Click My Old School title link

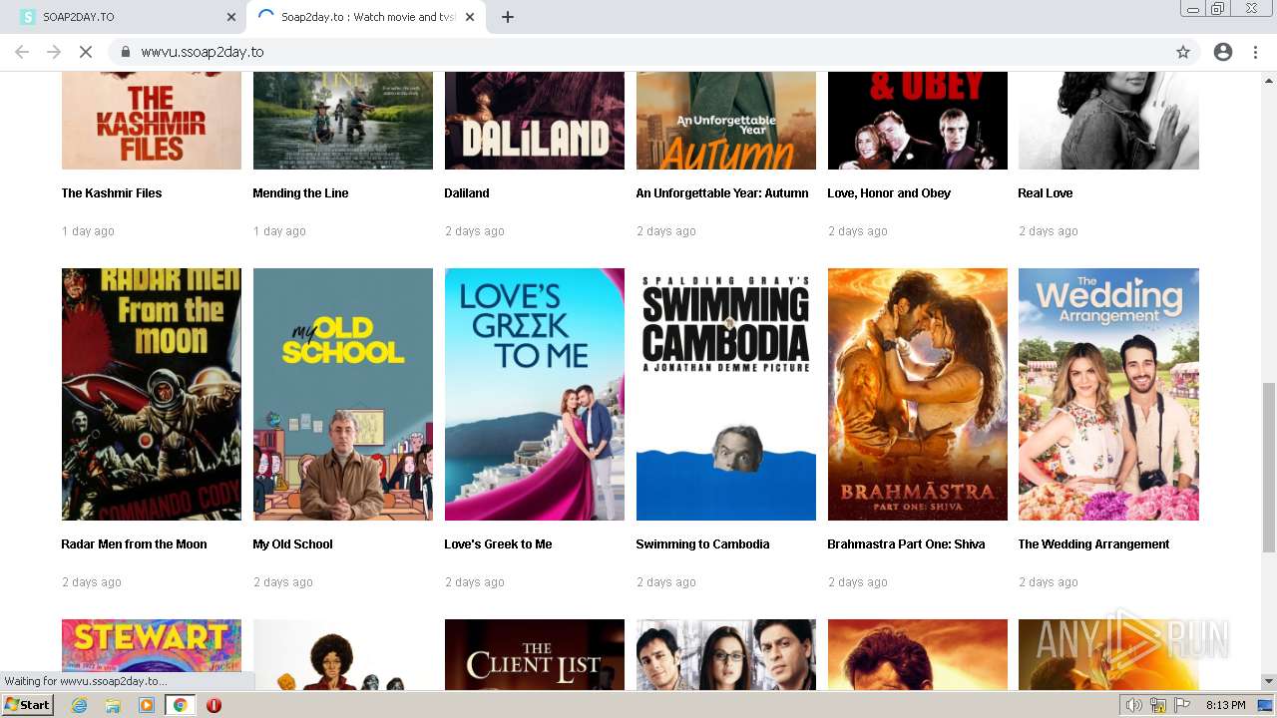point(292,544)
